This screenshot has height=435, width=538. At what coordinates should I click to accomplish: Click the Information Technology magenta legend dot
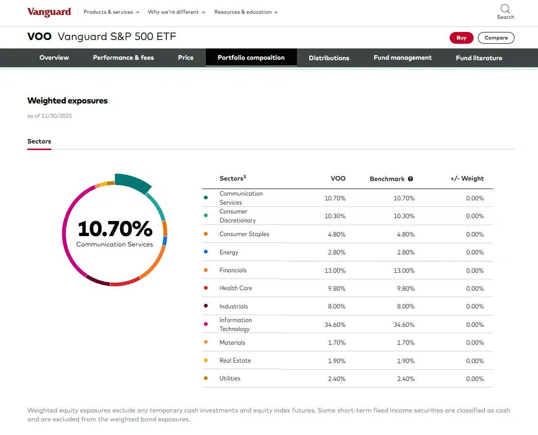click(206, 324)
